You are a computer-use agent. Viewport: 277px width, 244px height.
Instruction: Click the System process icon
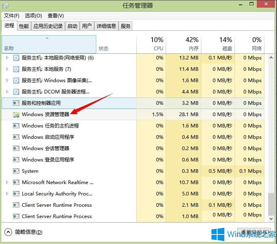click(x=16, y=171)
